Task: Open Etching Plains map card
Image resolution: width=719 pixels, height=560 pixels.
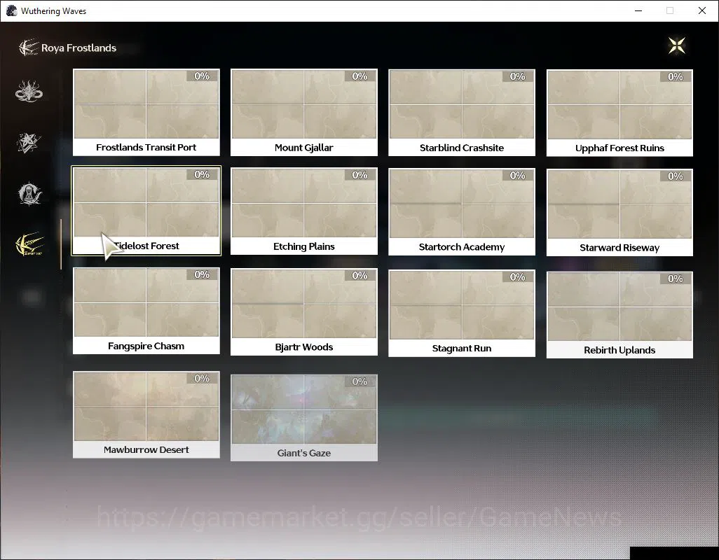Action: click(304, 211)
